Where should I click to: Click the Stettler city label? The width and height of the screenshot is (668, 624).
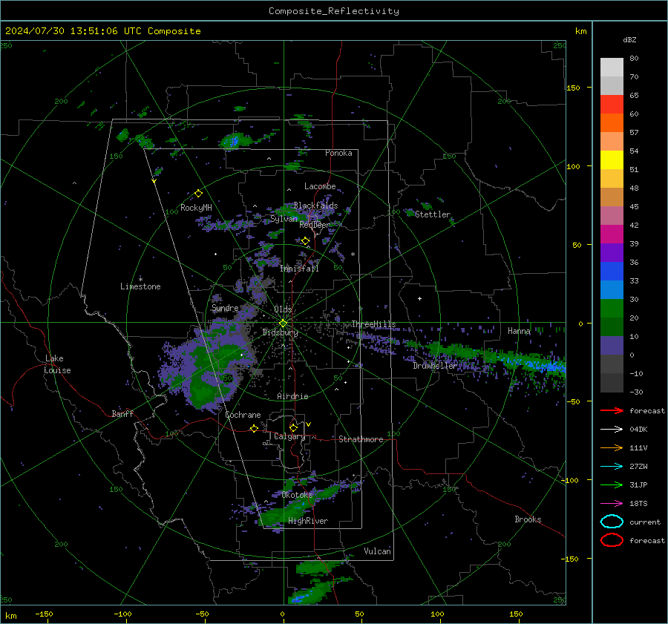pyautogui.click(x=433, y=214)
